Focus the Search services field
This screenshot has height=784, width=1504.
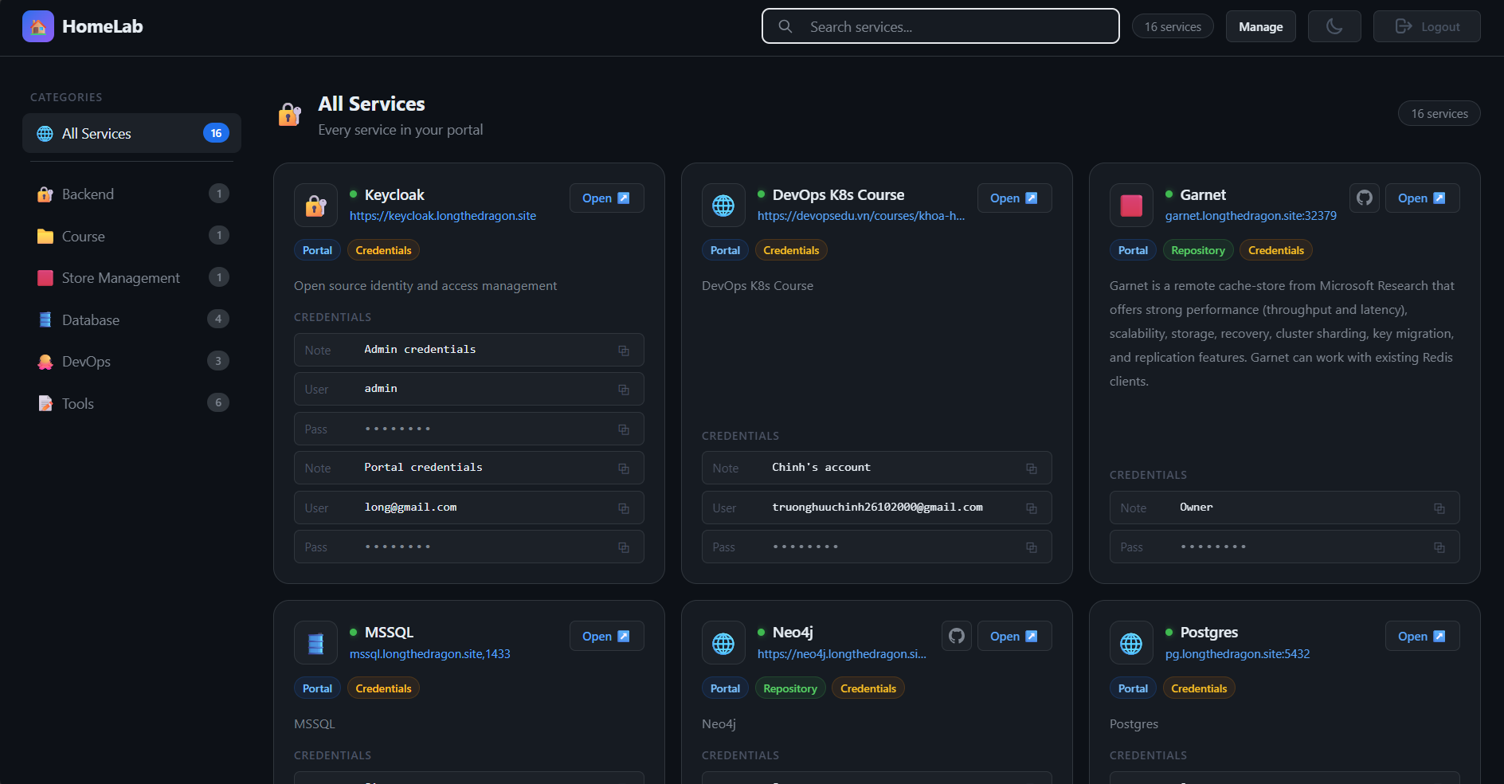(941, 26)
